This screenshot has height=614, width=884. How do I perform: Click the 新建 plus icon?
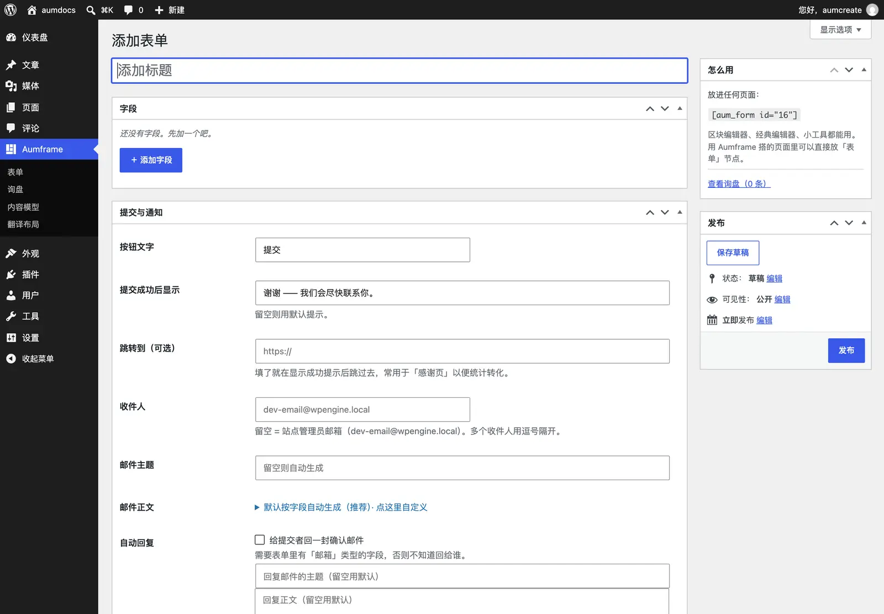click(x=159, y=10)
